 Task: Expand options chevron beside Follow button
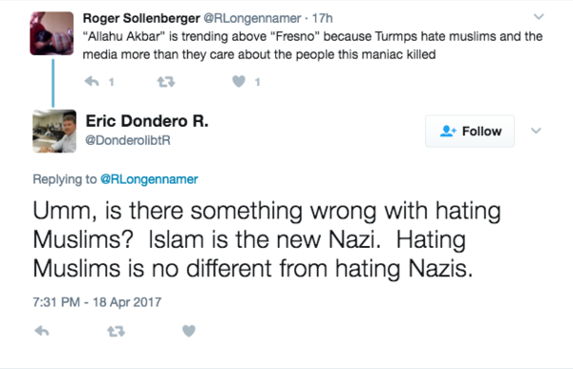(x=536, y=131)
